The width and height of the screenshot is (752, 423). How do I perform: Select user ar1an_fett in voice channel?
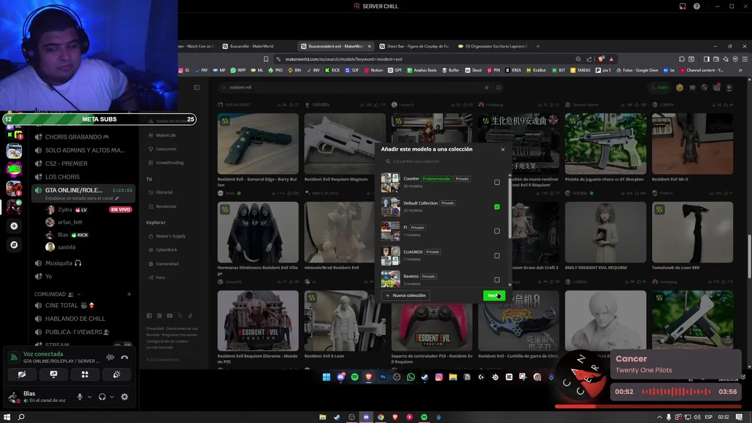[70, 223]
